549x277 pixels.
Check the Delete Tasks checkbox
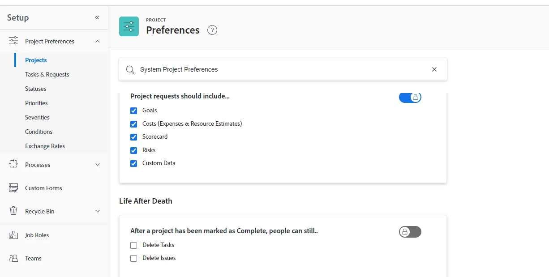coord(133,245)
